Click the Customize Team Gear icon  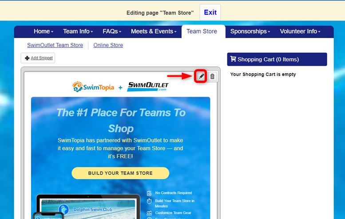coord(149,213)
